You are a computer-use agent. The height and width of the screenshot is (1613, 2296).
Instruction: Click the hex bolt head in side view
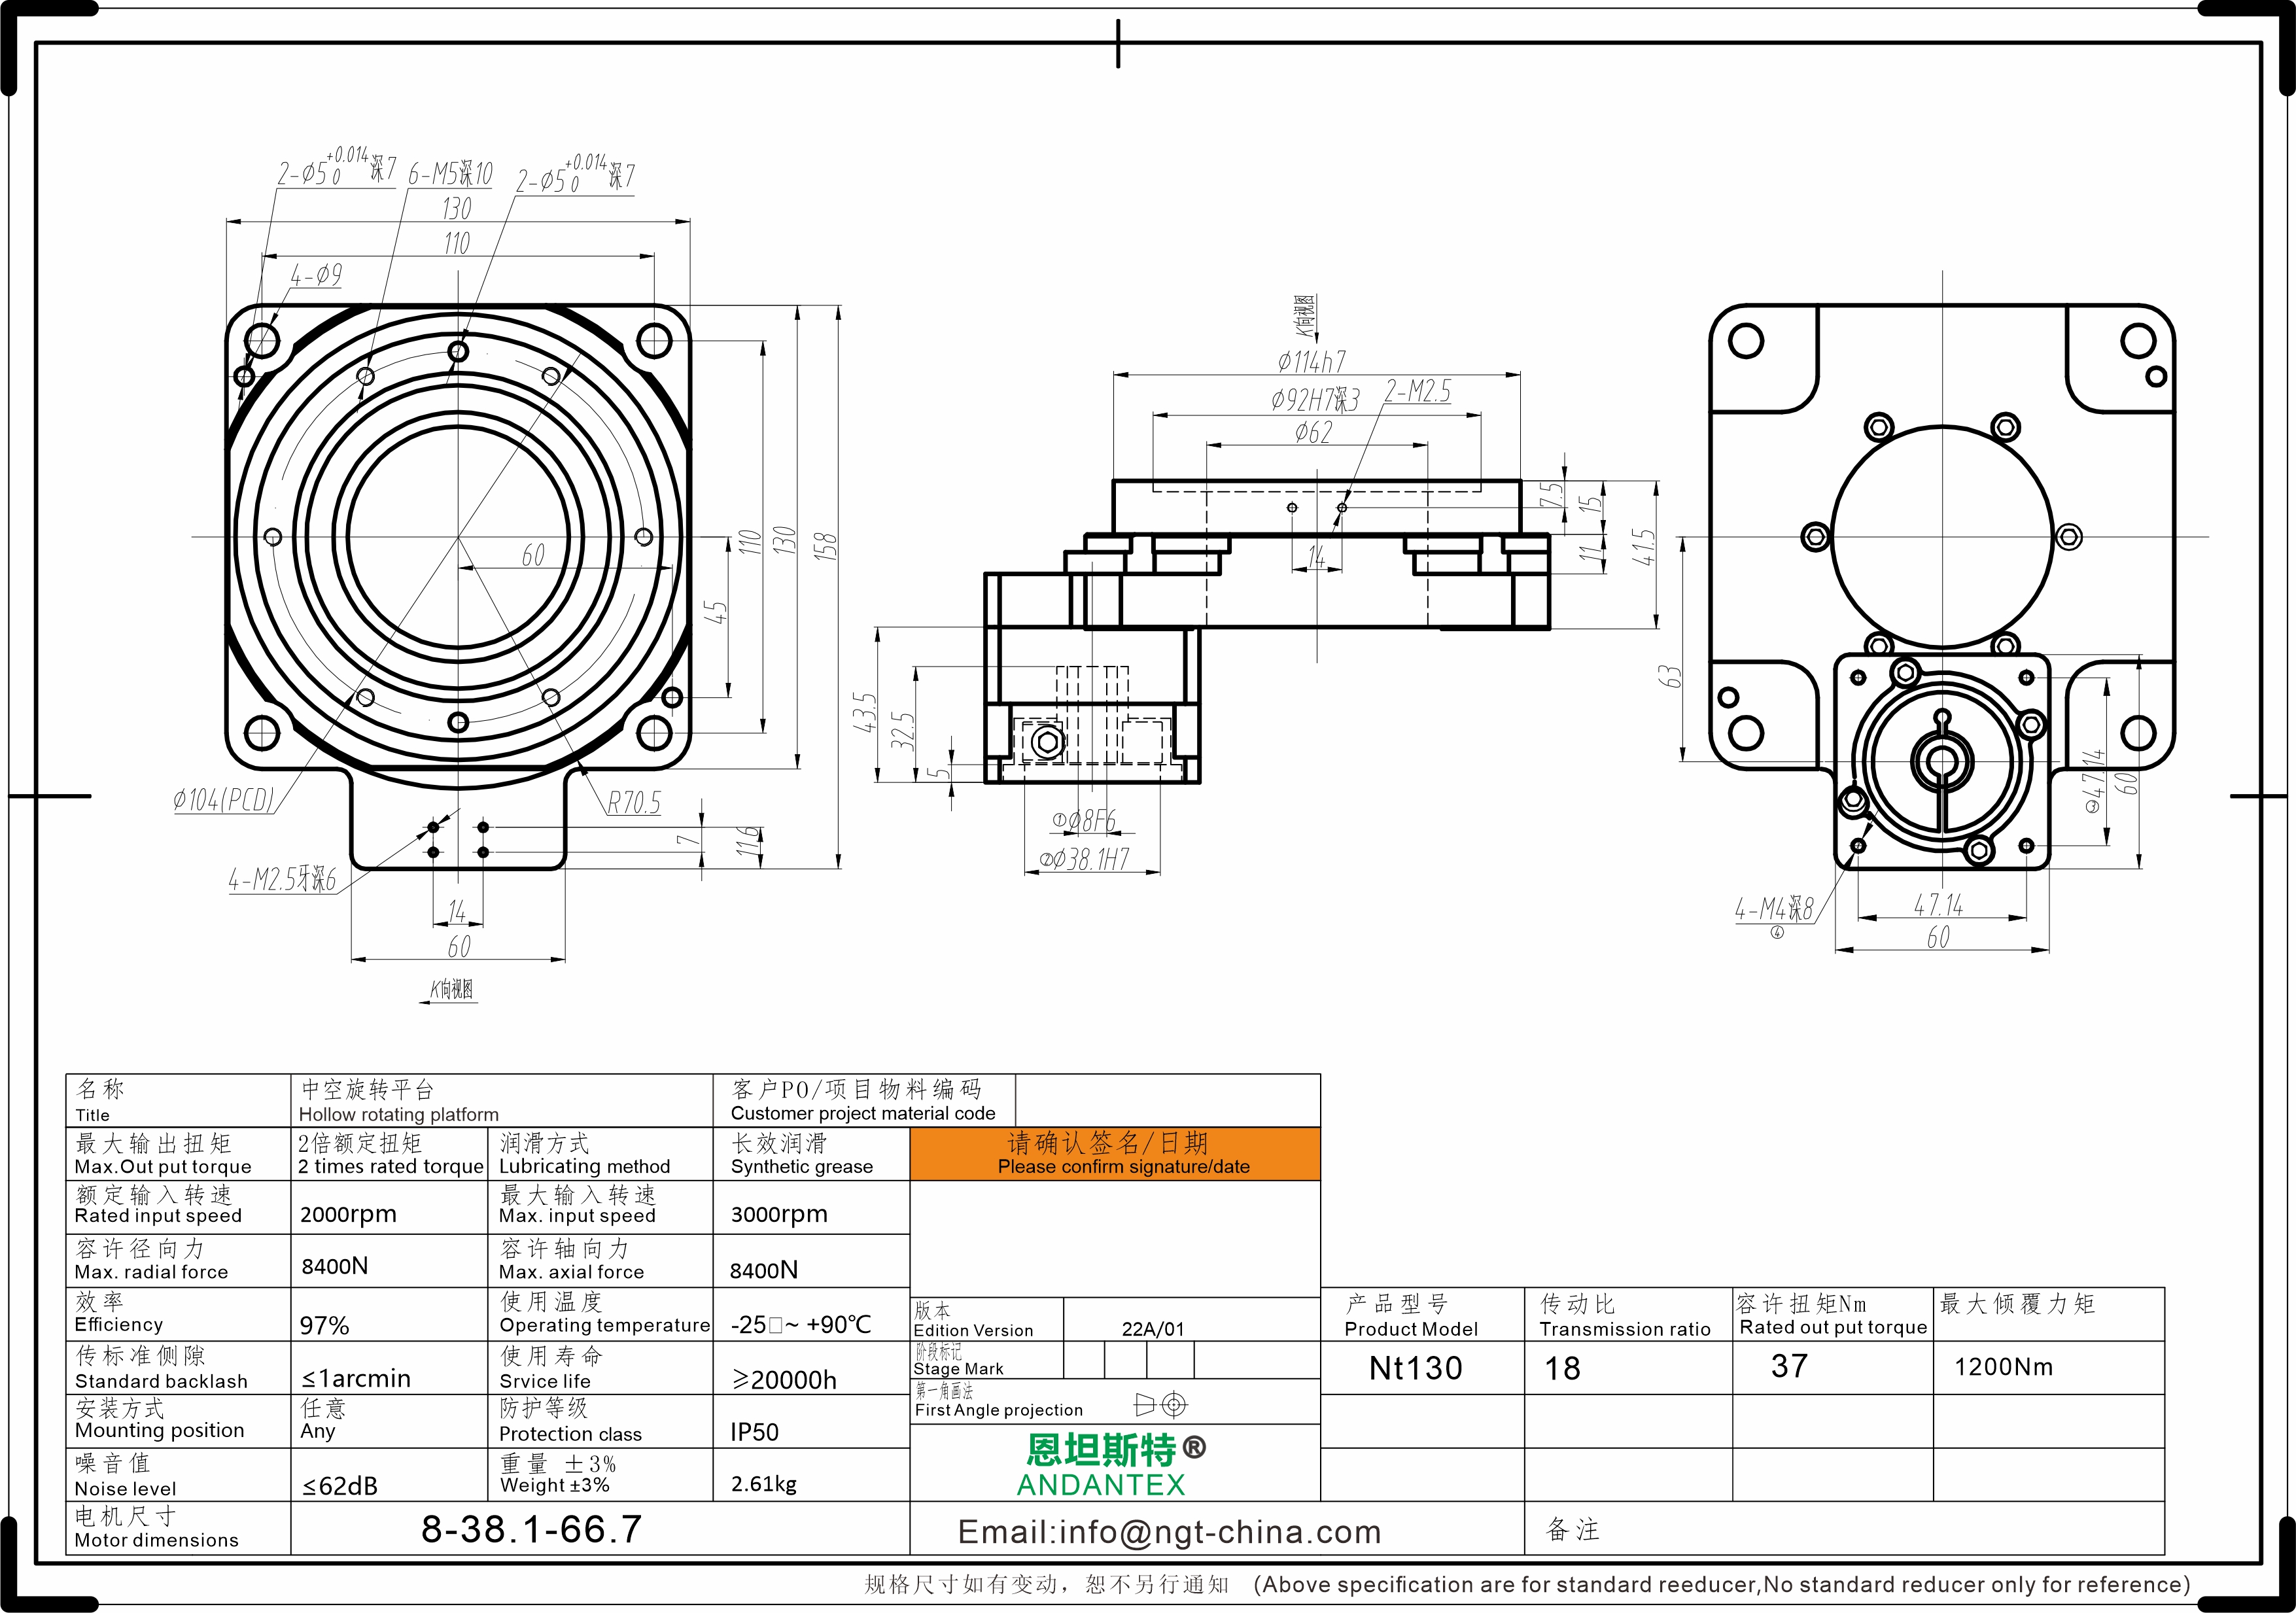click(1047, 742)
